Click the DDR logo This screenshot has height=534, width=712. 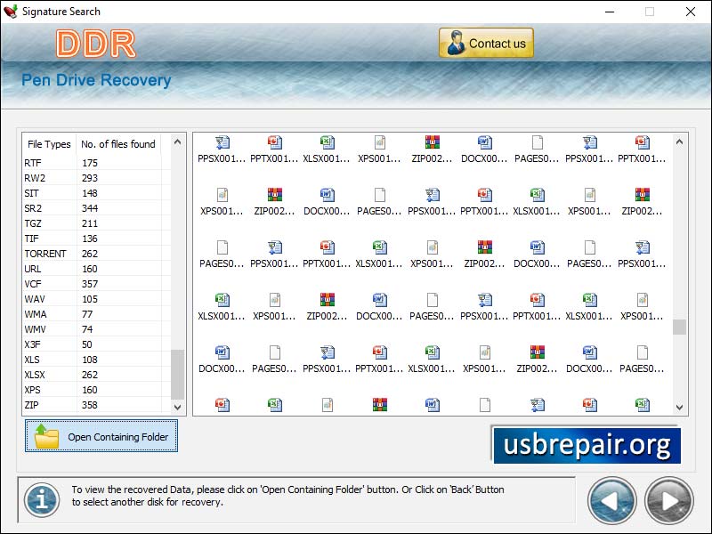tap(94, 43)
